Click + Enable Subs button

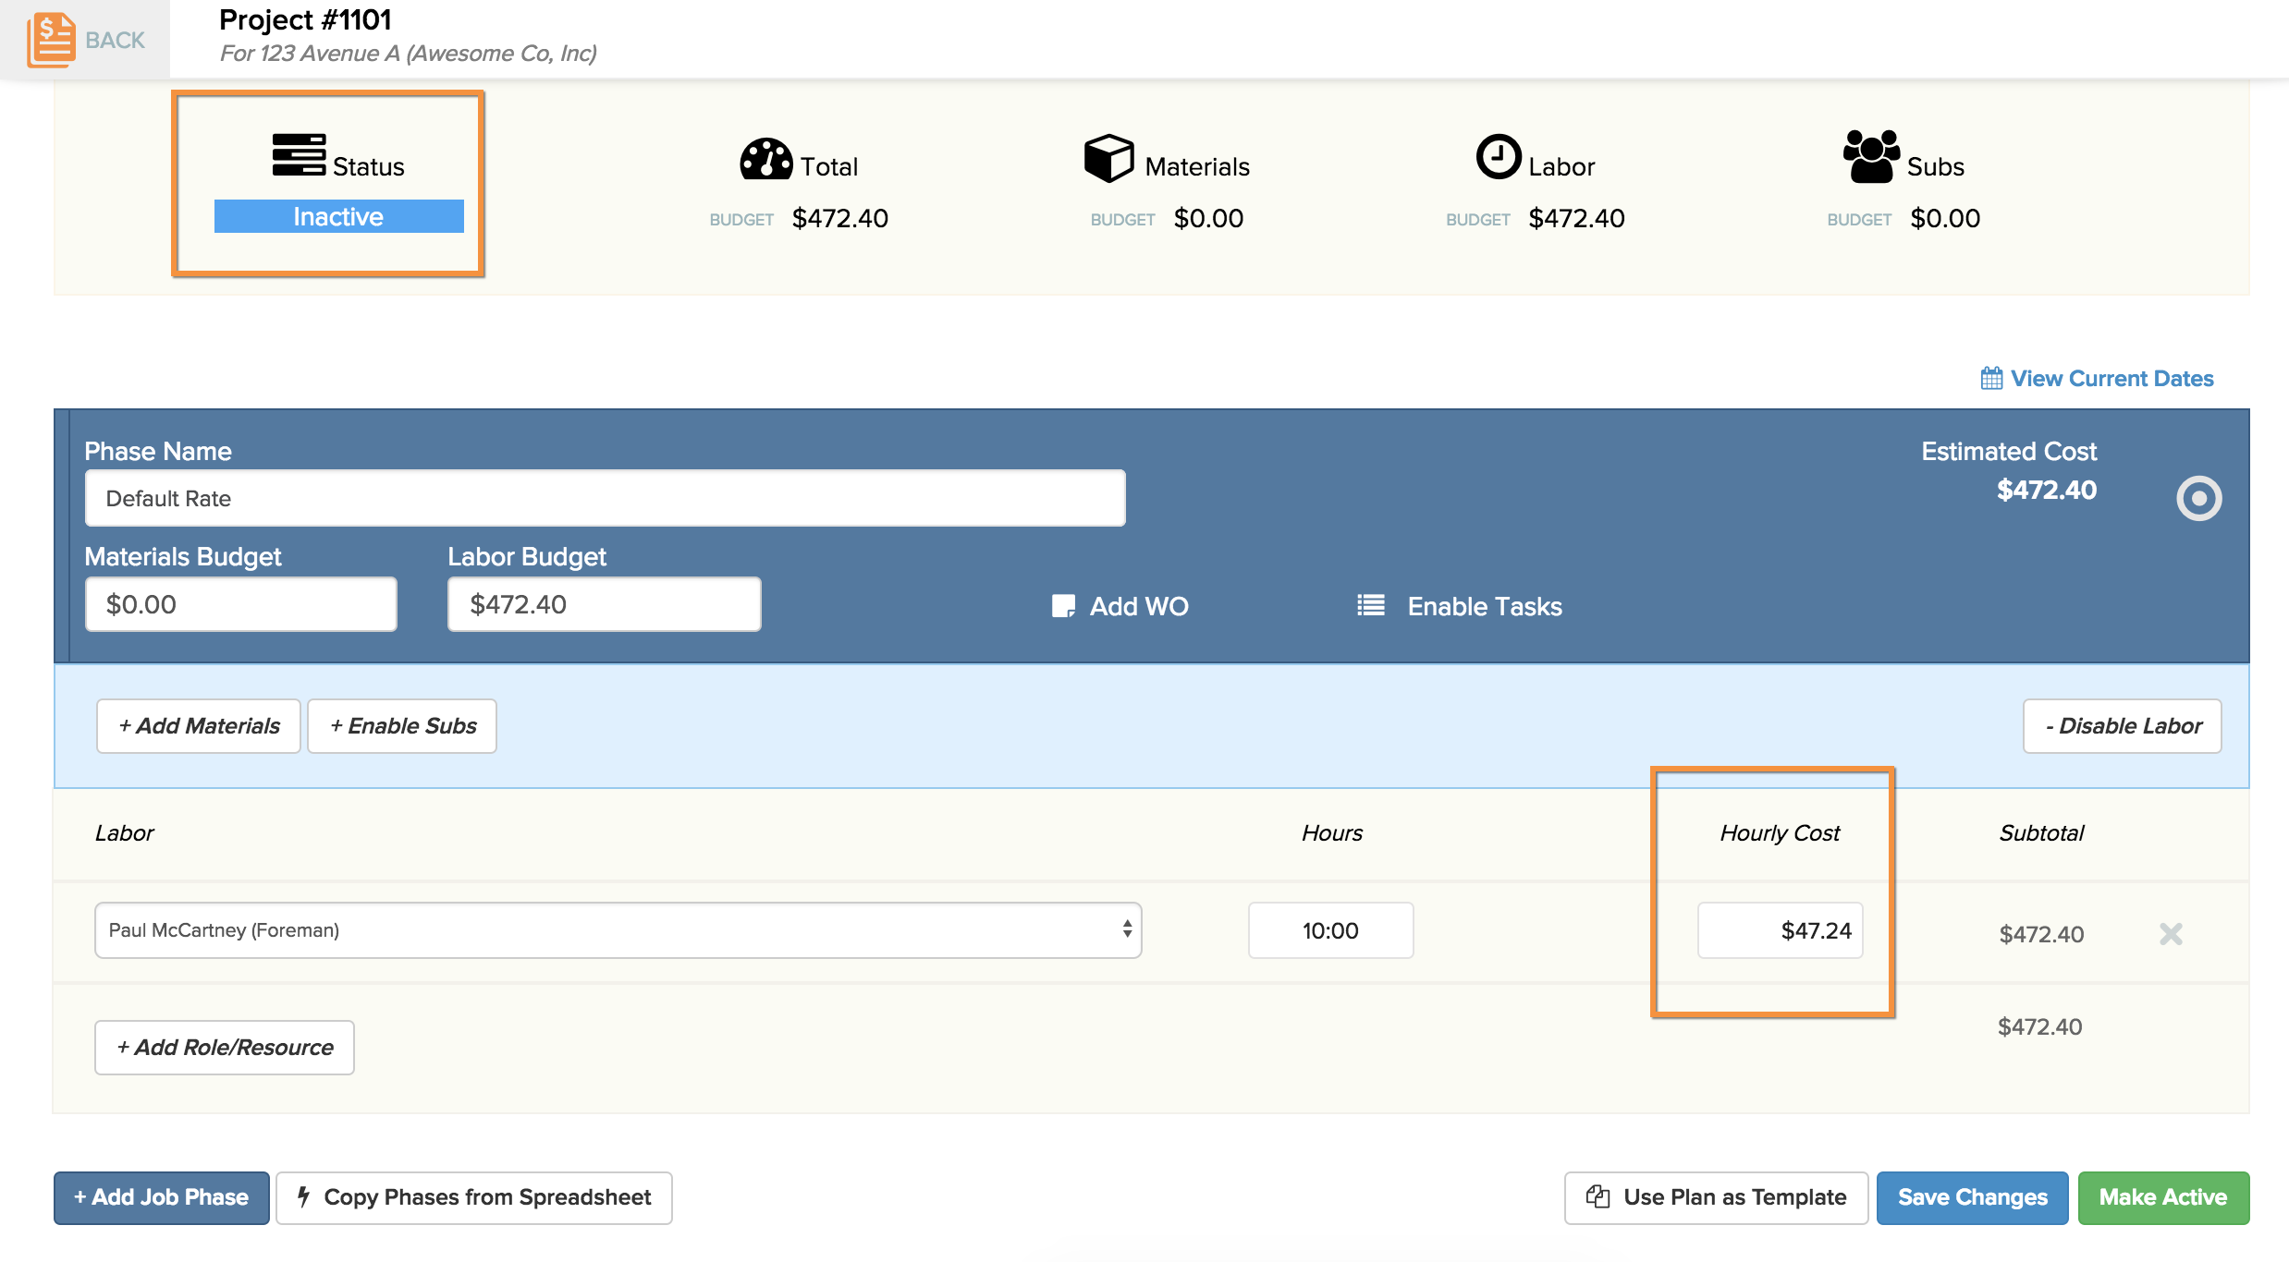coord(402,726)
